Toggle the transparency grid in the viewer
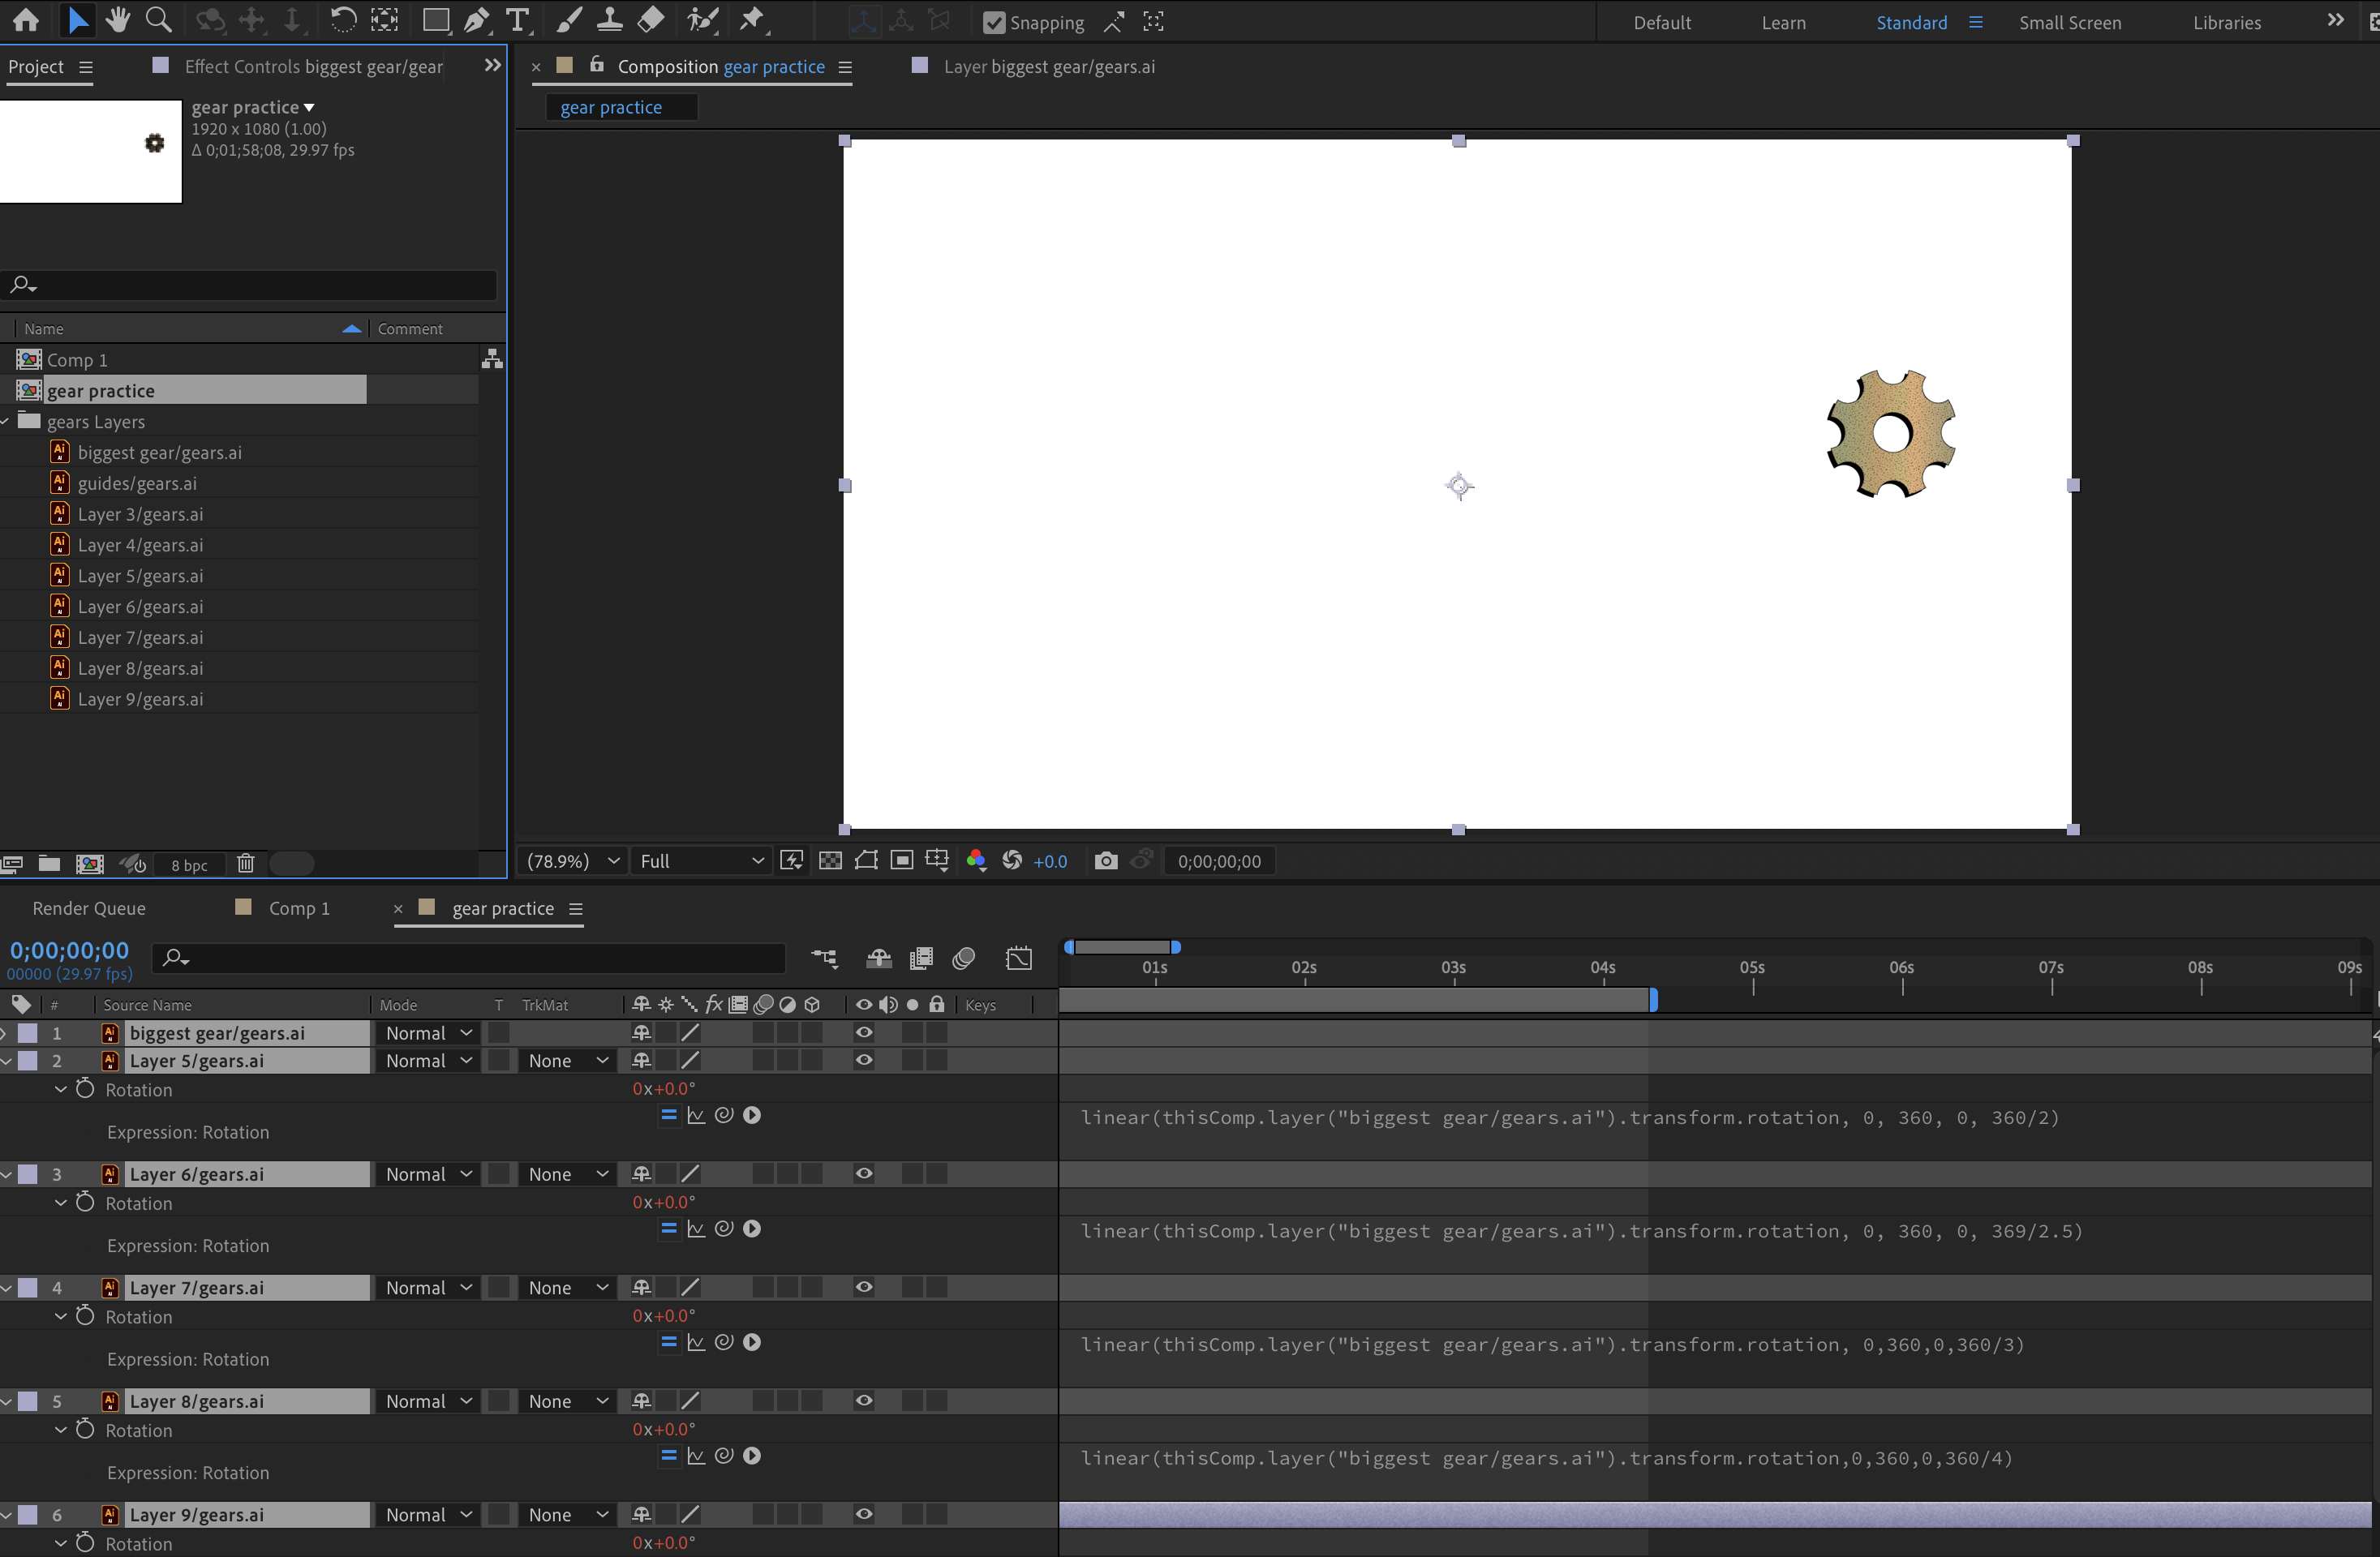Image resolution: width=2380 pixels, height=1557 pixels. coord(829,860)
